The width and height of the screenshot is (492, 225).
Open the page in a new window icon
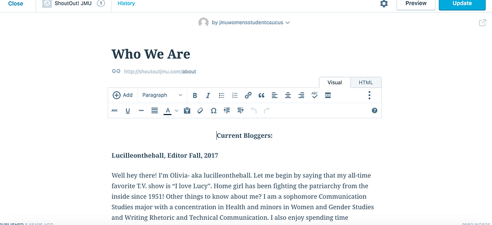(483, 23)
